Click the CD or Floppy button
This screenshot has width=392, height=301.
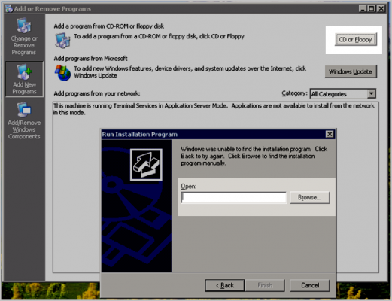coord(356,39)
